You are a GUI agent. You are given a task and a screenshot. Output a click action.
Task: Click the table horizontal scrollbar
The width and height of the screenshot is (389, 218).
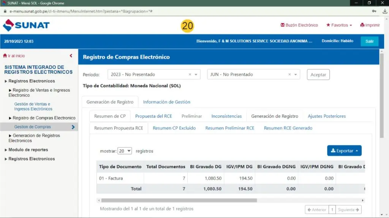click(179, 200)
